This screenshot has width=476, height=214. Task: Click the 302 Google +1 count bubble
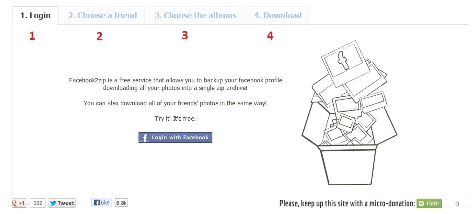coord(39,203)
